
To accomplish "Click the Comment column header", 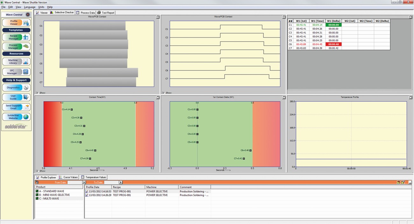I will click(x=195, y=187).
